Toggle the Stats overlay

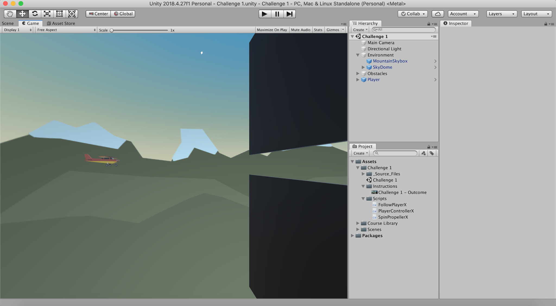pyautogui.click(x=318, y=30)
